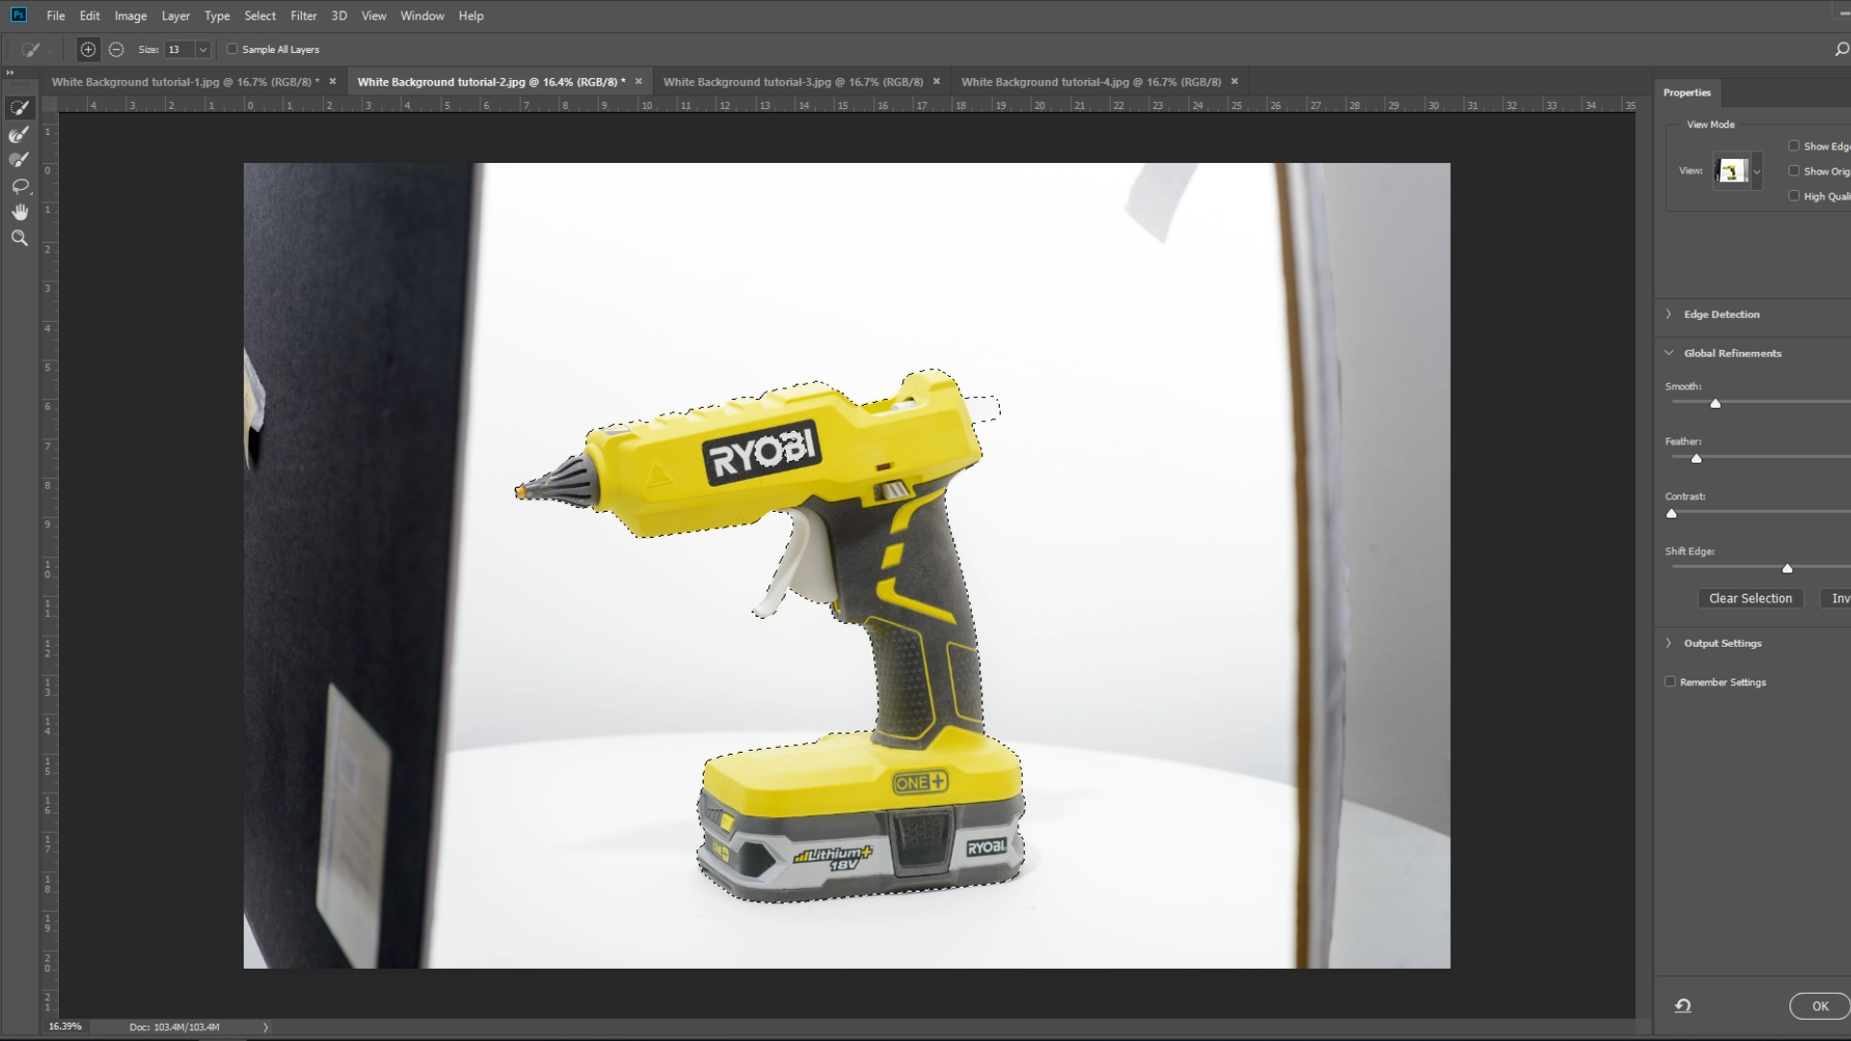
Task: Toggle the Show Edge checkbox
Action: coord(1794,147)
